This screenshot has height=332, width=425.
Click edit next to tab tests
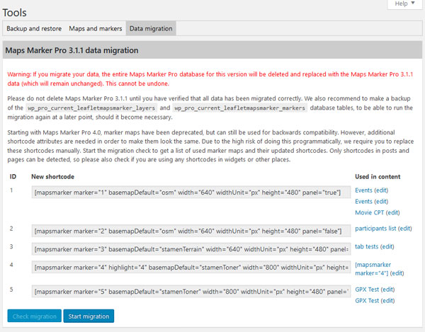pos(388,246)
